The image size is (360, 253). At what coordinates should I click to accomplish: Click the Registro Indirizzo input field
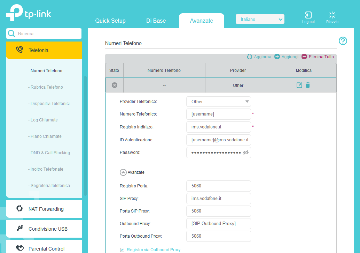tap(219, 127)
